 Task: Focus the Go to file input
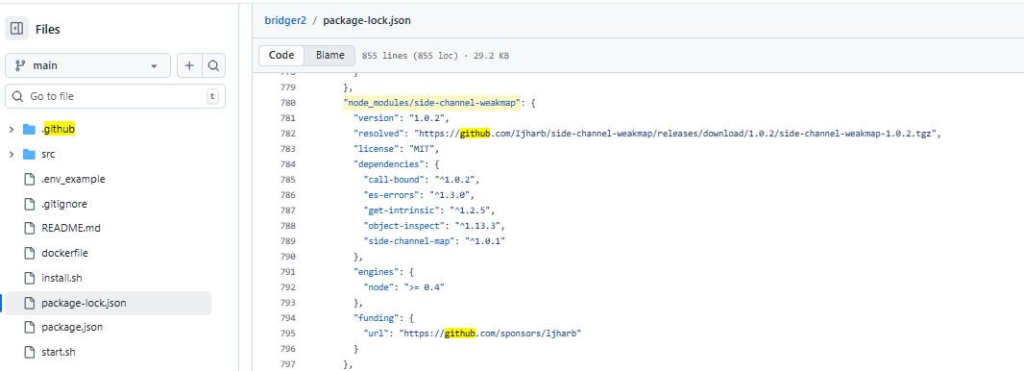(115, 96)
